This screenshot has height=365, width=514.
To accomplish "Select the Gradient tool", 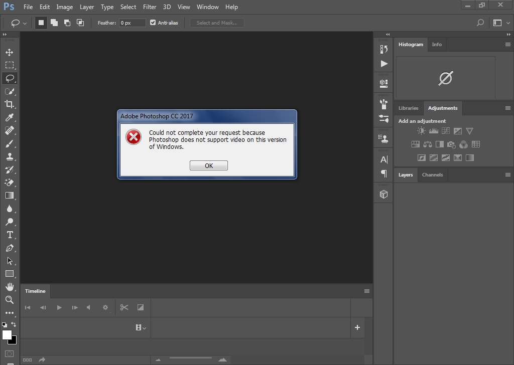I will 9,196.
